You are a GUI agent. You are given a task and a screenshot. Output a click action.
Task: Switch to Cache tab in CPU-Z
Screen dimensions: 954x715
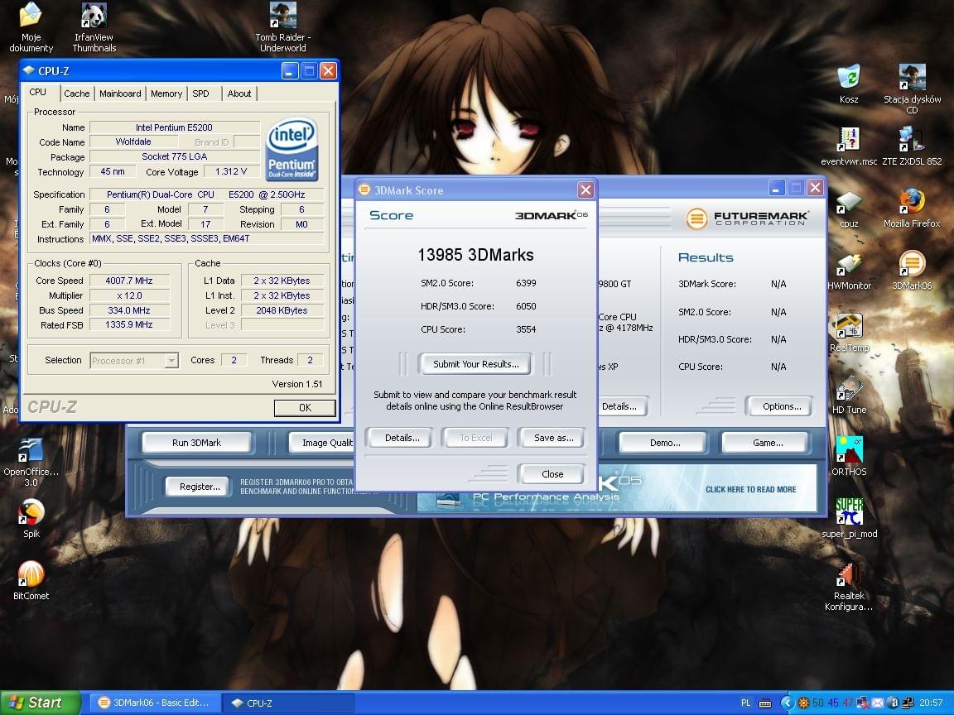pyautogui.click(x=77, y=94)
